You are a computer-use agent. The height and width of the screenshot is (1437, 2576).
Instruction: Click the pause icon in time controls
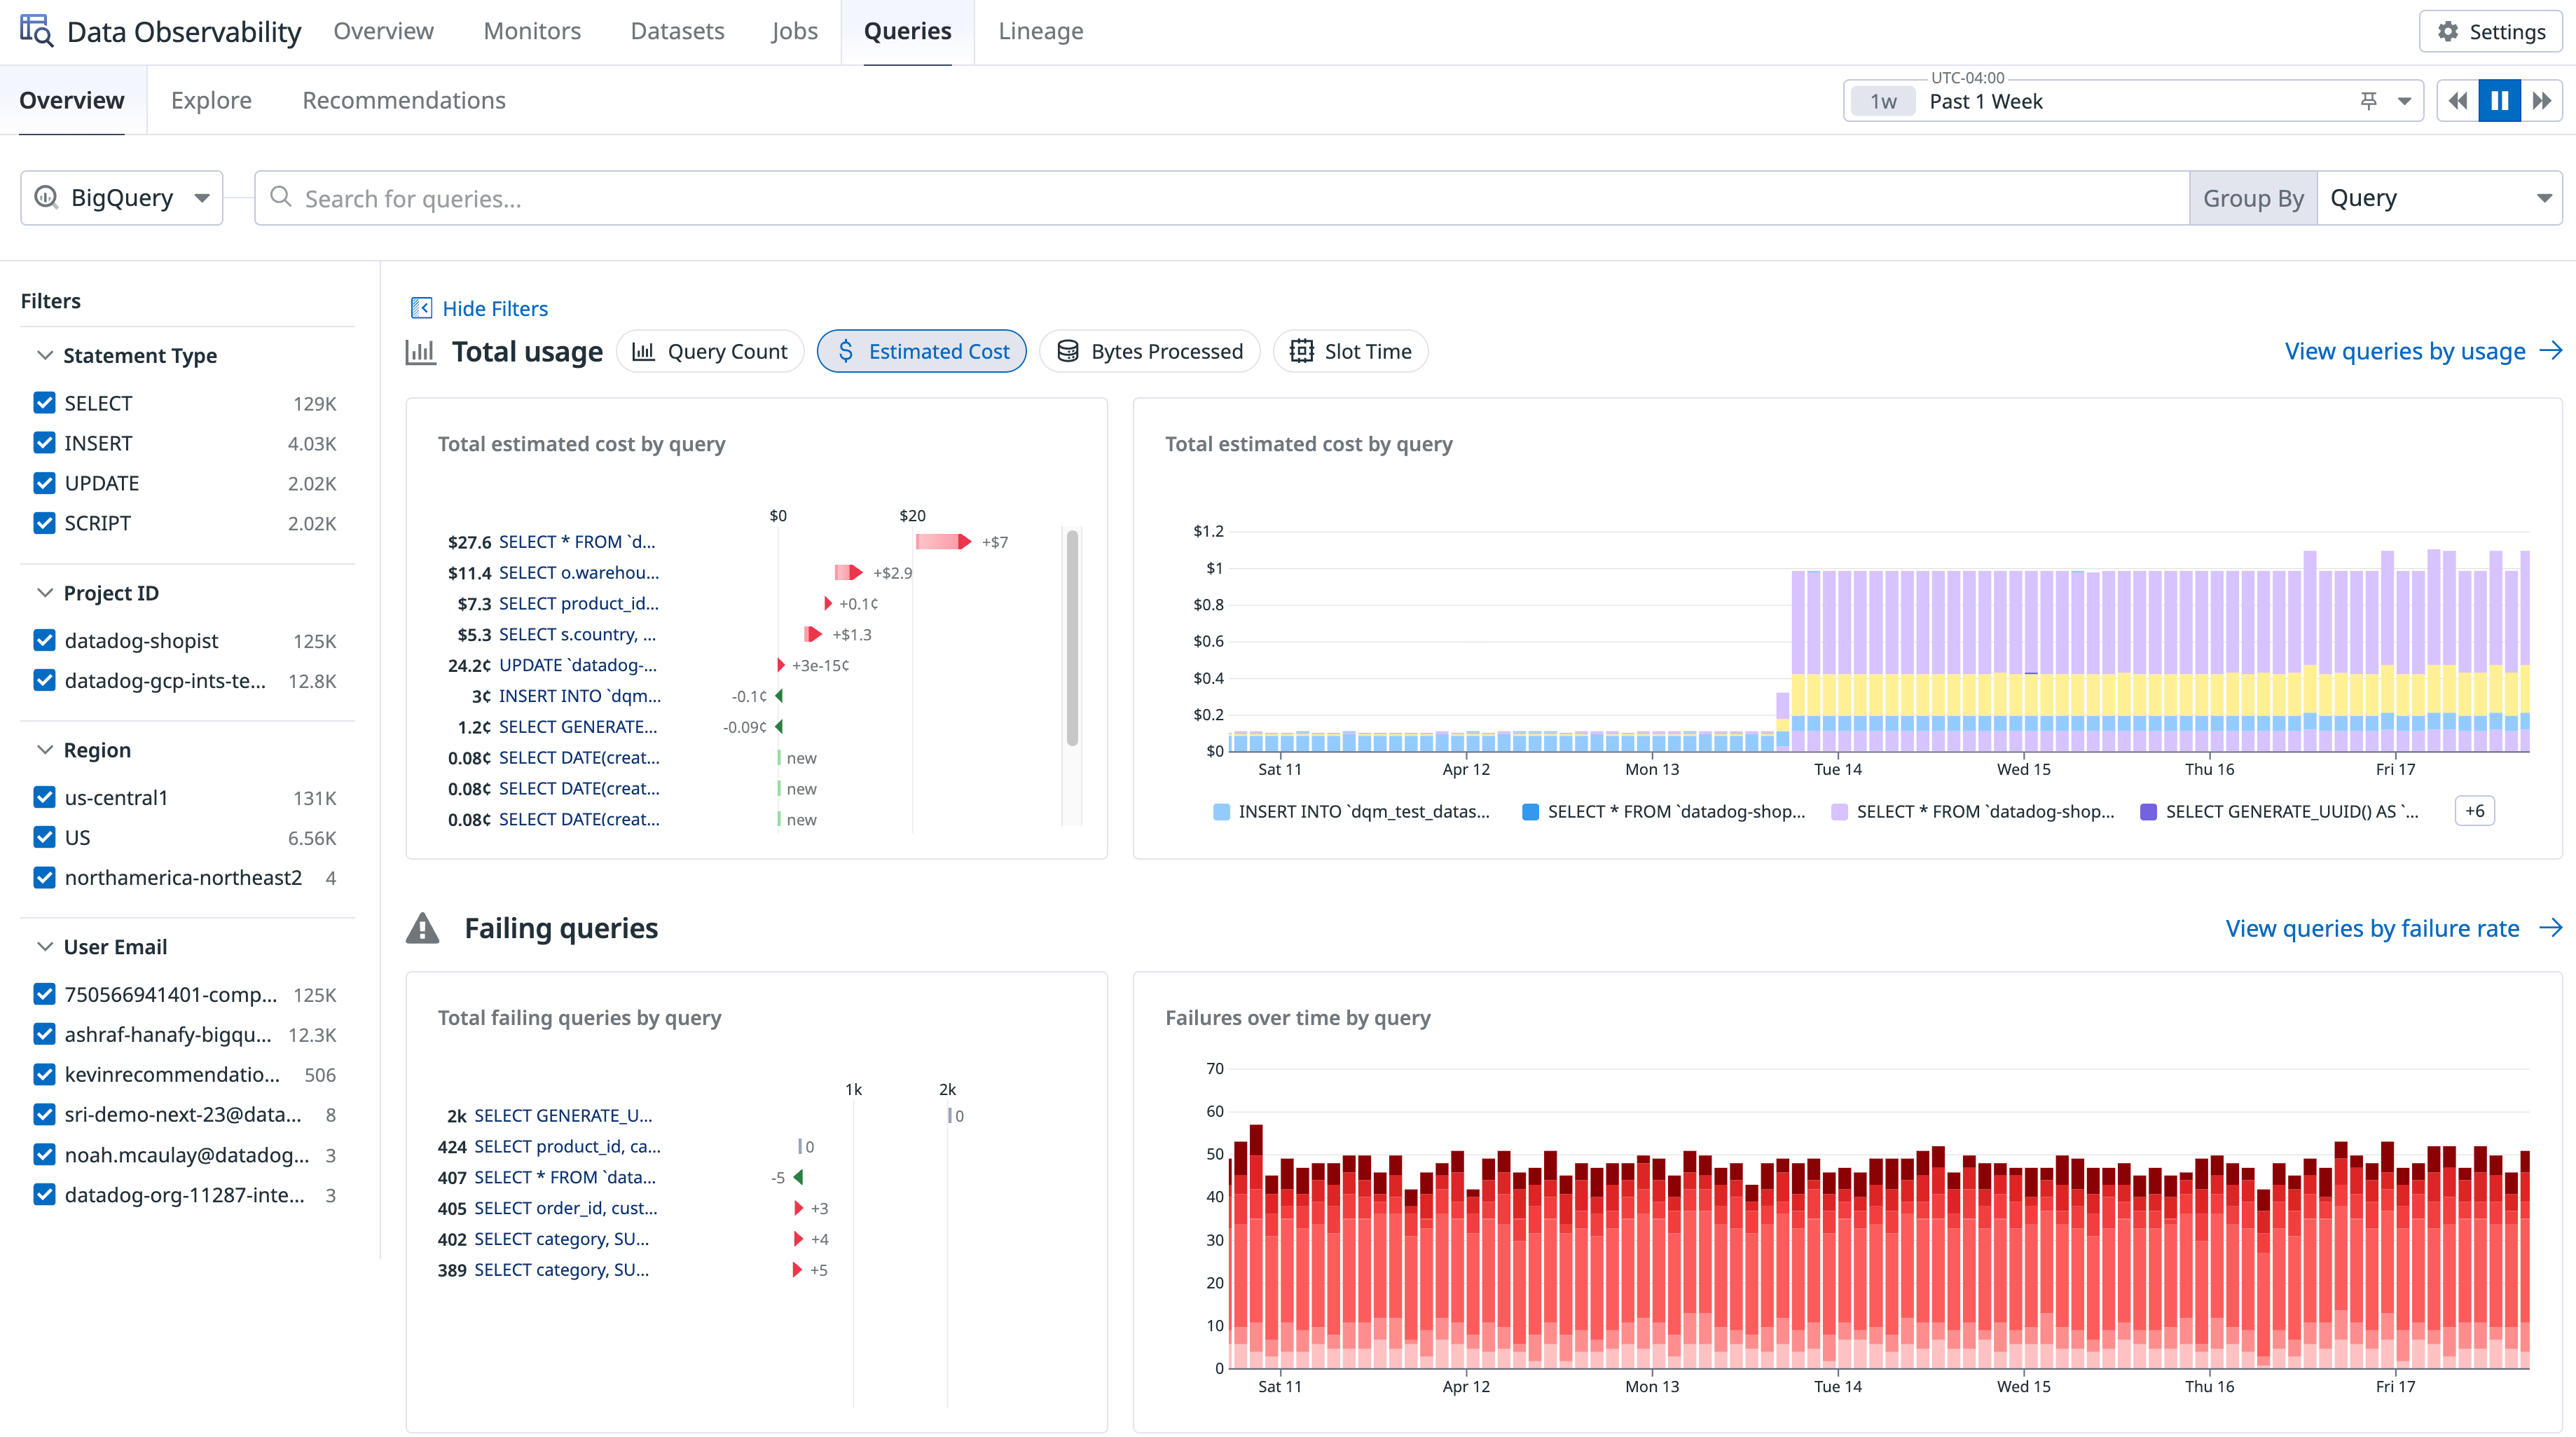2500,100
